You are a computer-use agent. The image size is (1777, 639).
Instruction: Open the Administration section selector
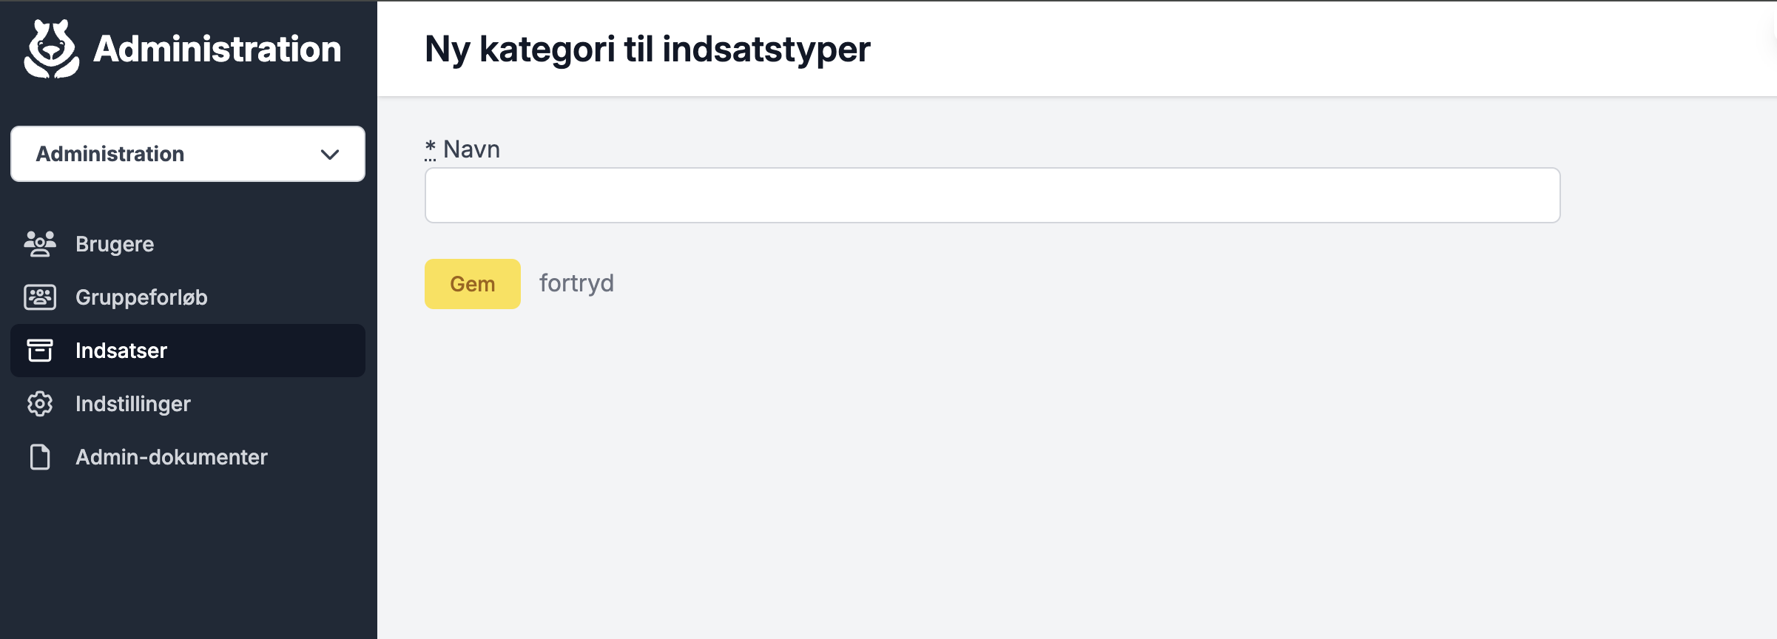pos(188,154)
